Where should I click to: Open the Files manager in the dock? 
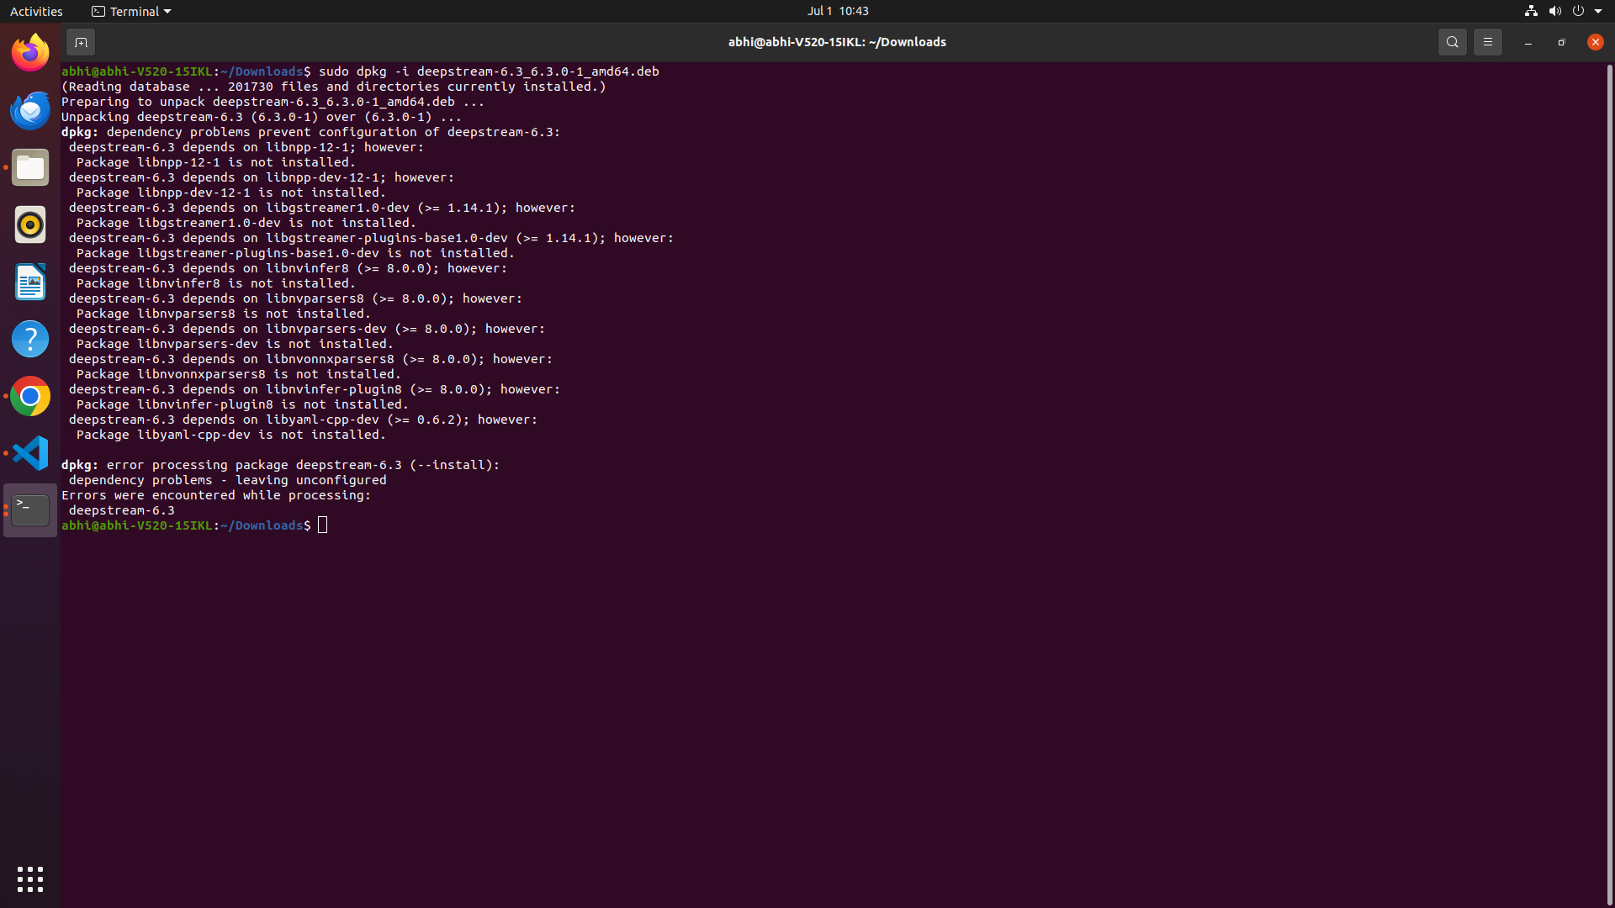[x=30, y=167]
